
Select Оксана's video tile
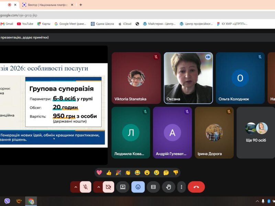[x=188, y=78]
